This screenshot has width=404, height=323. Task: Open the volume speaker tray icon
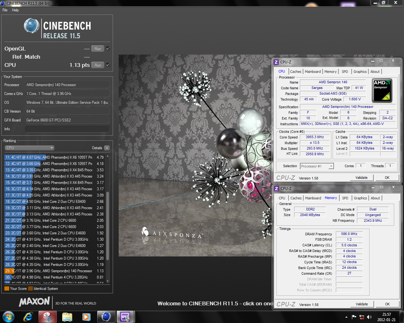(x=369, y=317)
